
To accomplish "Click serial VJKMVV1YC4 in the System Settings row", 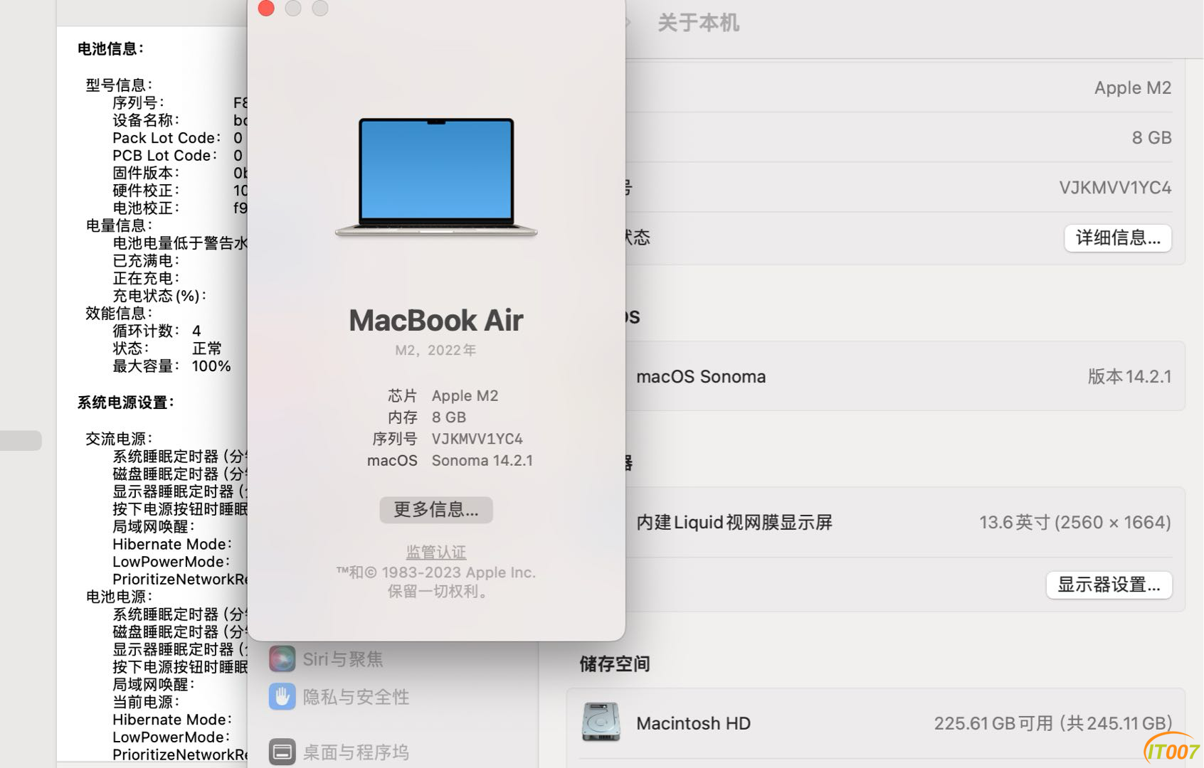I will [1115, 188].
